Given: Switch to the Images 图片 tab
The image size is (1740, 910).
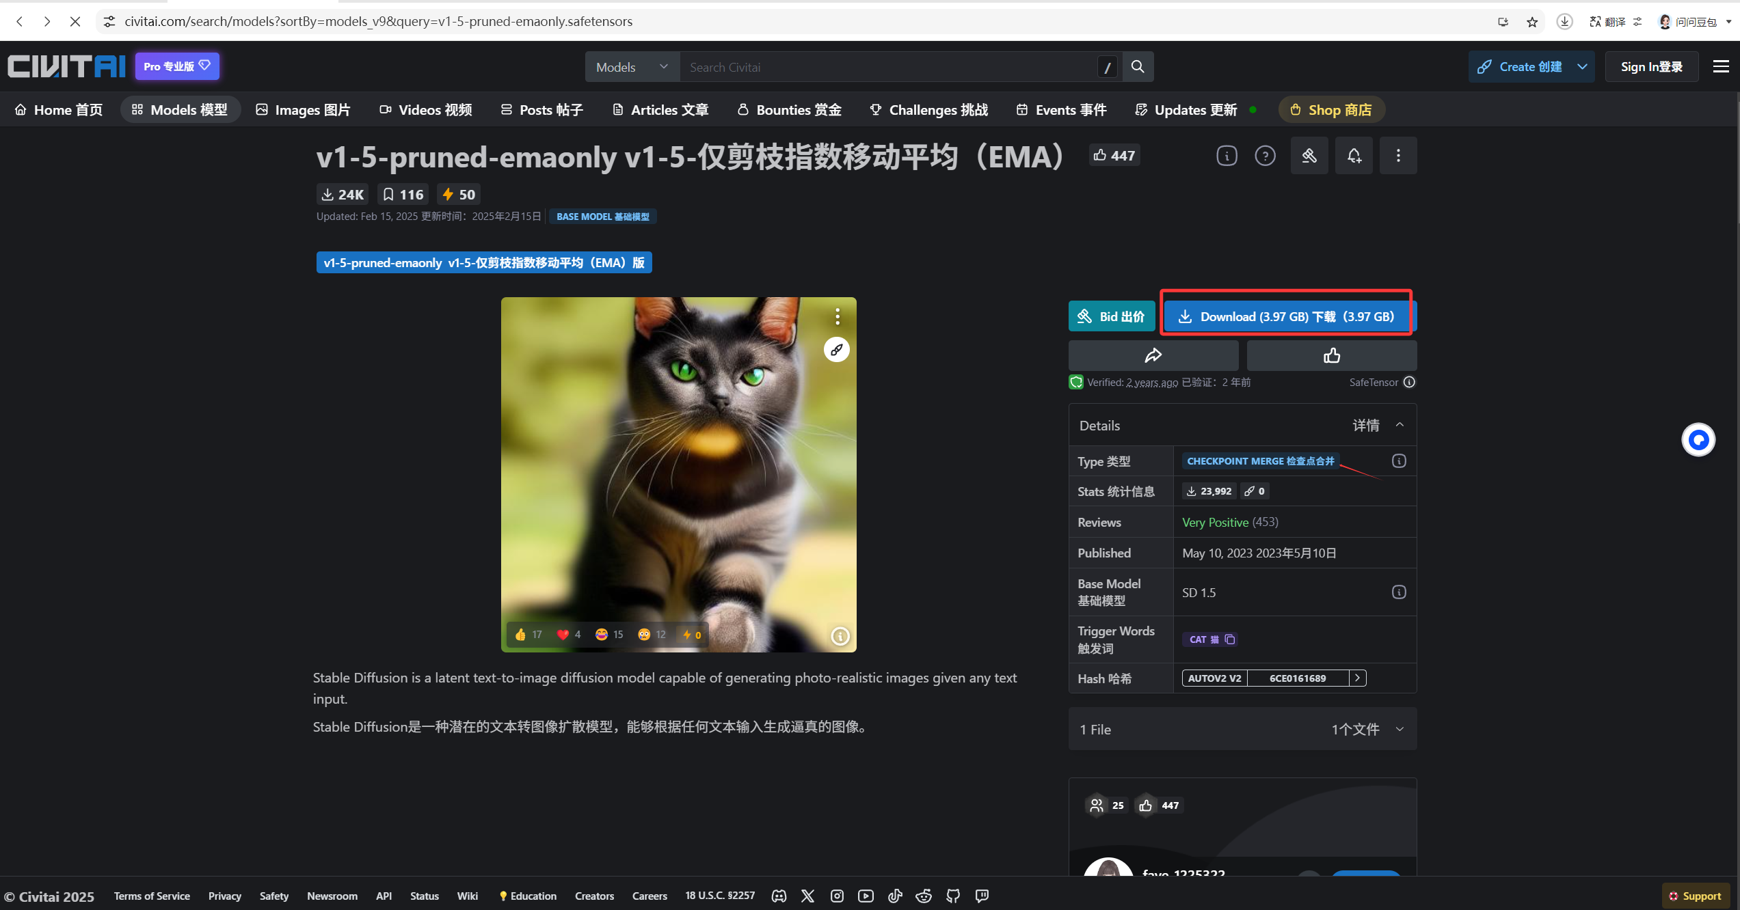Looking at the screenshot, I should (303, 109).
